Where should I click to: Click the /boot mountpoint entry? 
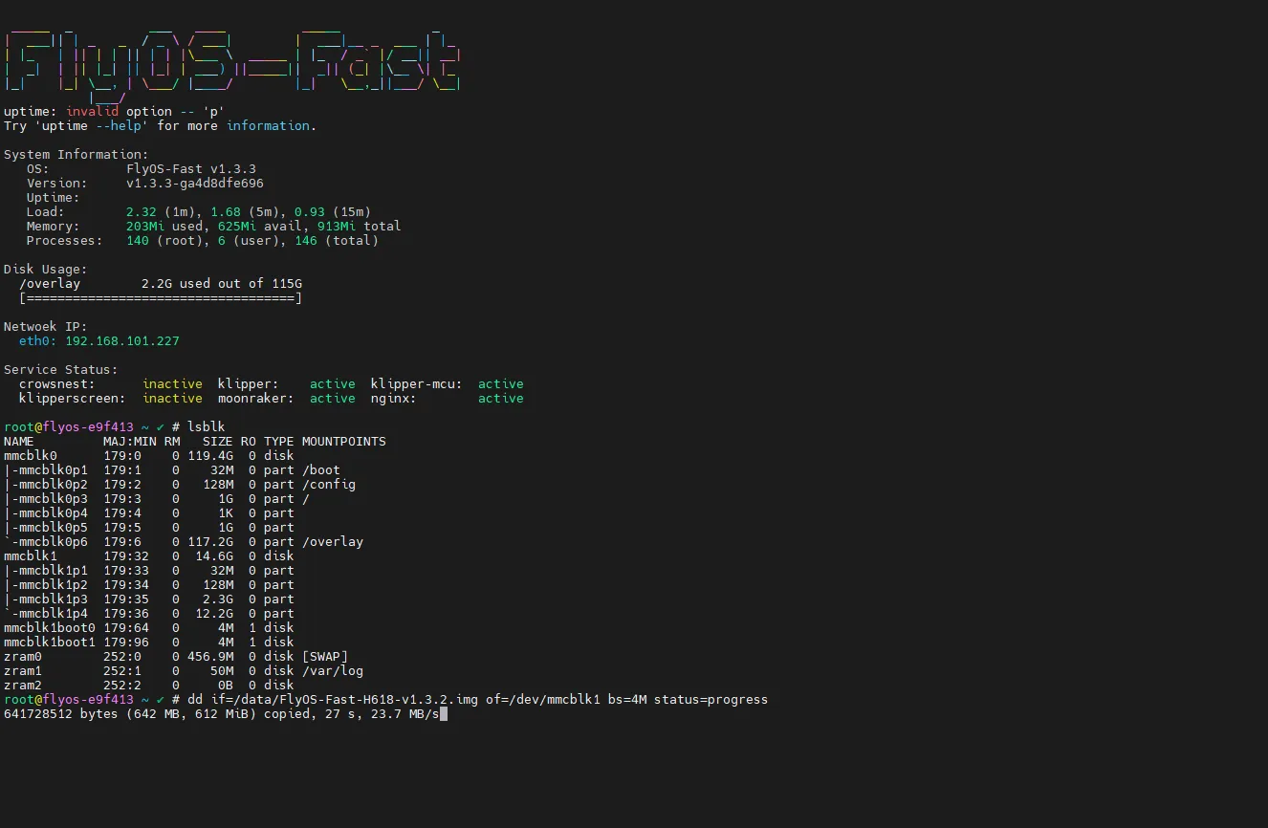[x=320, y=470]
